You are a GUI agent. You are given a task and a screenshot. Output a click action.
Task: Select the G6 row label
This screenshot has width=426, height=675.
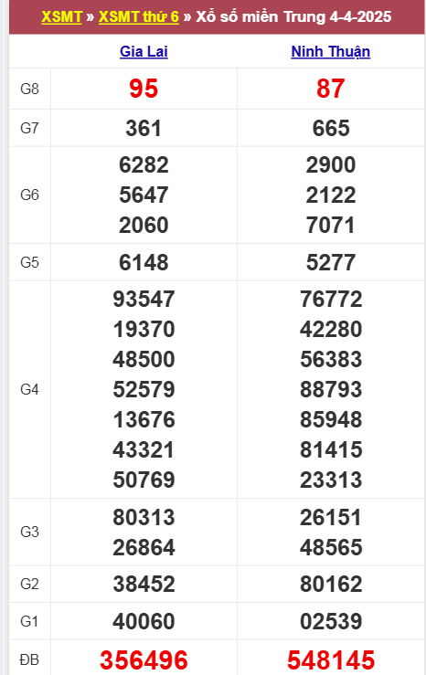[x=29, y=195]
